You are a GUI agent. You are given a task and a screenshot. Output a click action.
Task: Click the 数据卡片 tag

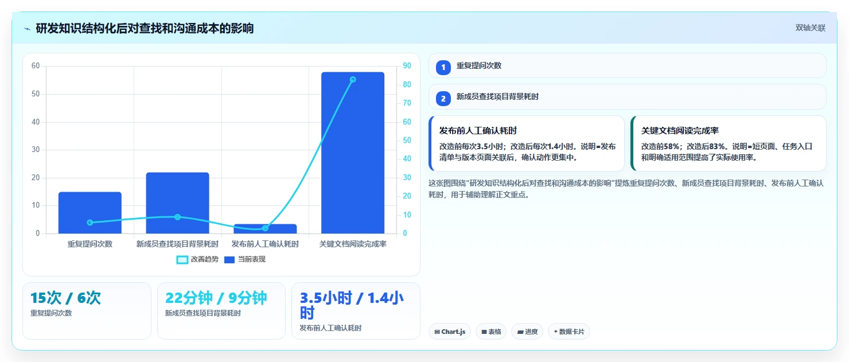pyautogui.click(x=569, y=332)
